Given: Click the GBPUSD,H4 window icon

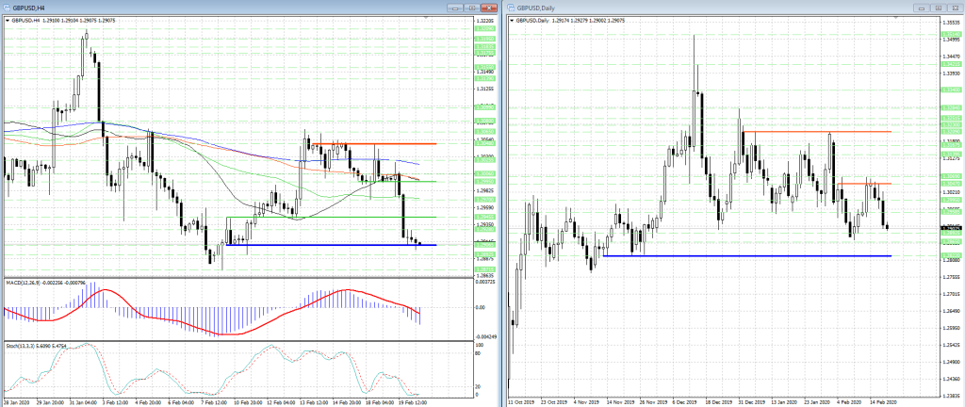Looking at the screenshot, I should click(x=7, y=7).
